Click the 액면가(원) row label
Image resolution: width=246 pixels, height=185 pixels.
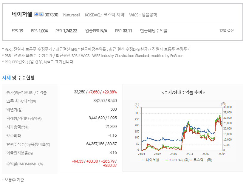coord(14,110)
